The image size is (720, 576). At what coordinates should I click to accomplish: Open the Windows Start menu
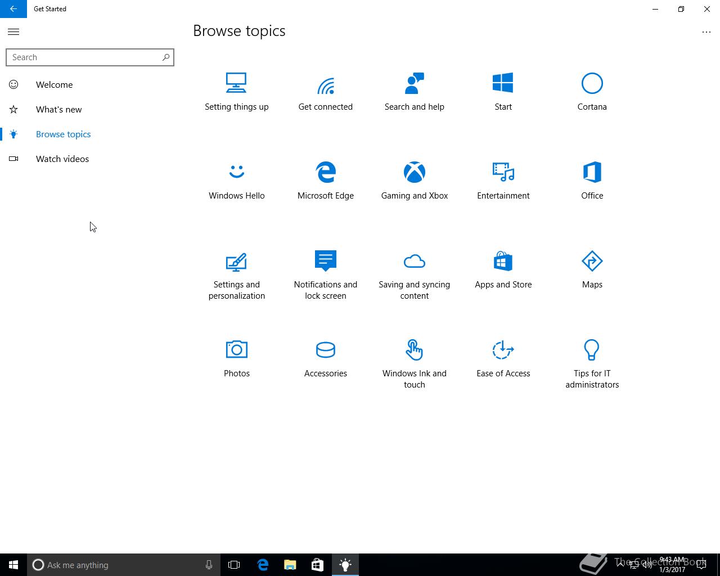(13, 565)
